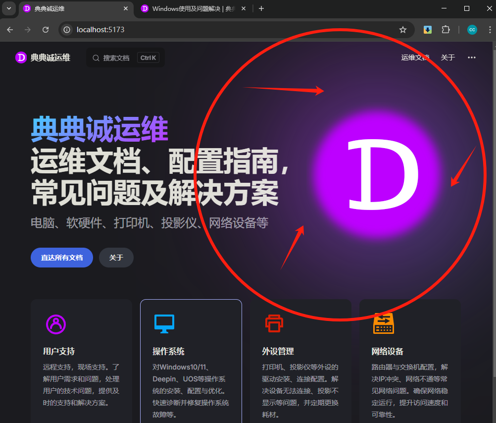Viewport: 496px width, 423px height.
Task: Go back to previous page
Action: tap(10, 30)
